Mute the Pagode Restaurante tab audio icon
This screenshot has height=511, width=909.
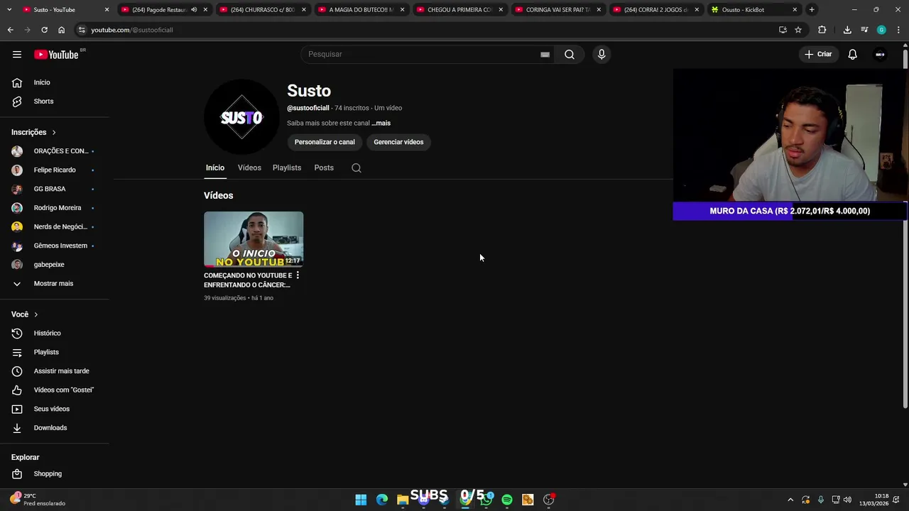pos(194,10)
